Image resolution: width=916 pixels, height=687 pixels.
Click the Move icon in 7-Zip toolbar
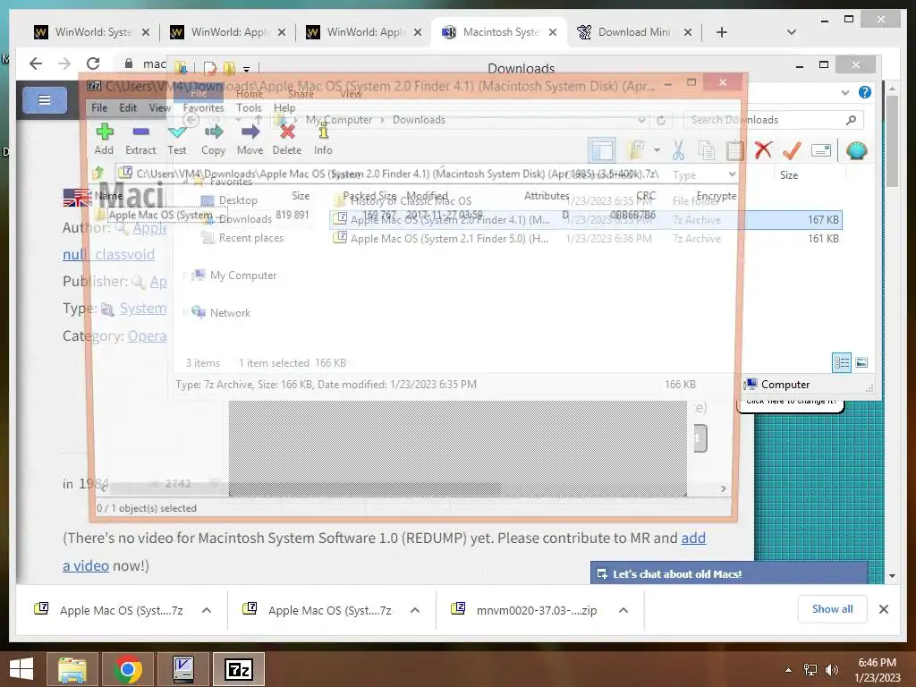pyautogui.click(x=250, y=132)
